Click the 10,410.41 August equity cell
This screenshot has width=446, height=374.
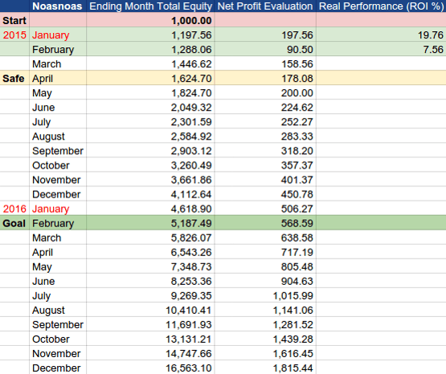150,310
